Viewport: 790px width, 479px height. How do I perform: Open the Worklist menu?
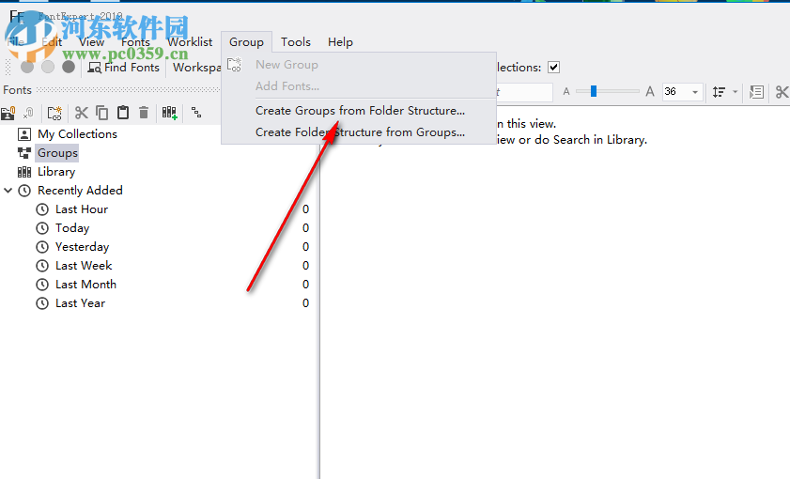tap(190, 42)
